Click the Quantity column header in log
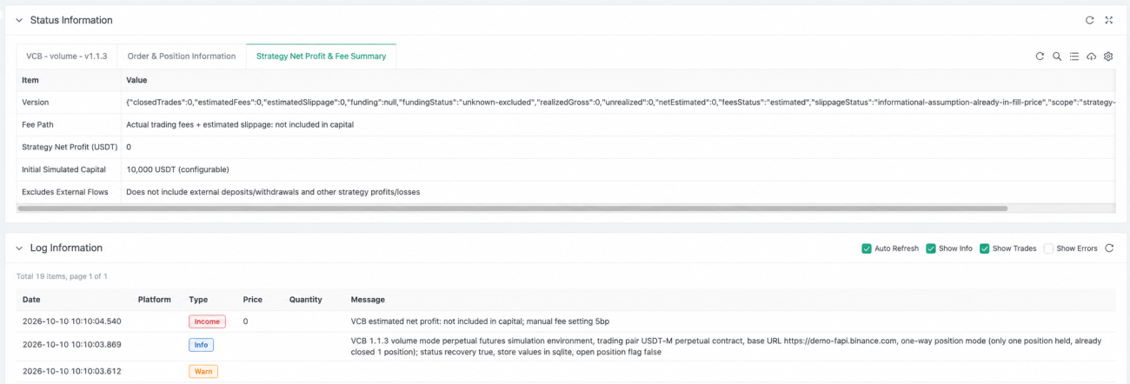Image resolution: width=1130 pixels, height=384 pixels. pyautogui.click(x=306, y=300)
